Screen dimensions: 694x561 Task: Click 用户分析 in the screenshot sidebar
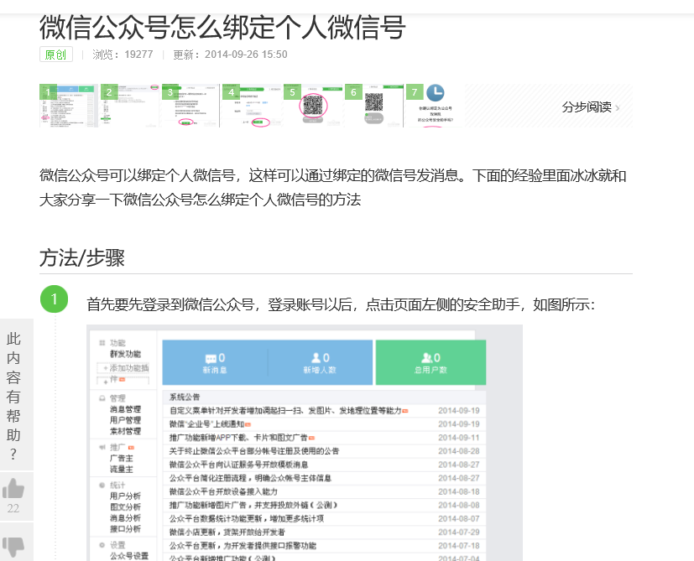[125, 496]
